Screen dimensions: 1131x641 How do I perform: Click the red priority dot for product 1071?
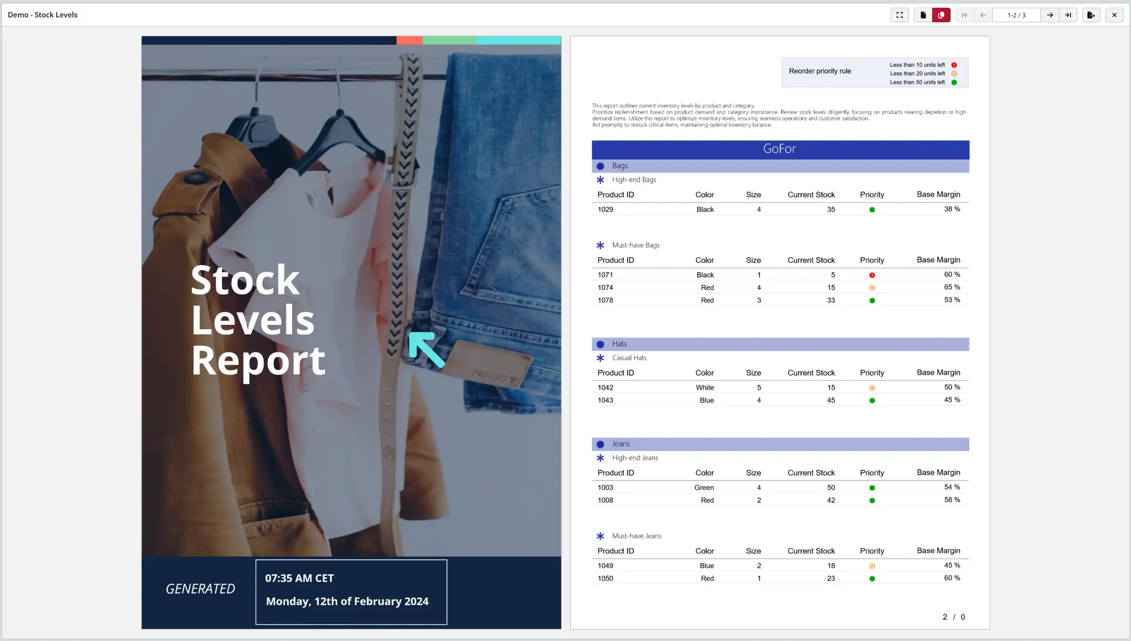coord(872,275)
